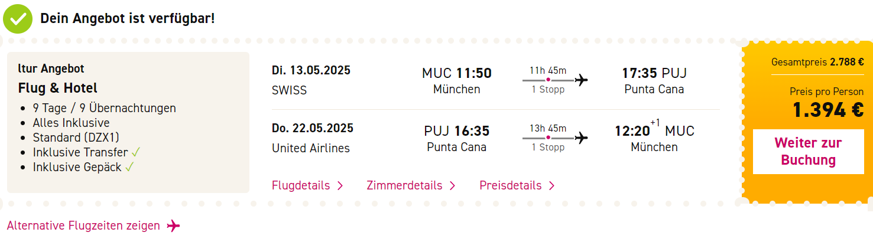Image resolution: width=873 pixels, height=242 pixels.
Task: Expand Zimmerdetails using its chevron arrow
Action: [x=452, y=185]
